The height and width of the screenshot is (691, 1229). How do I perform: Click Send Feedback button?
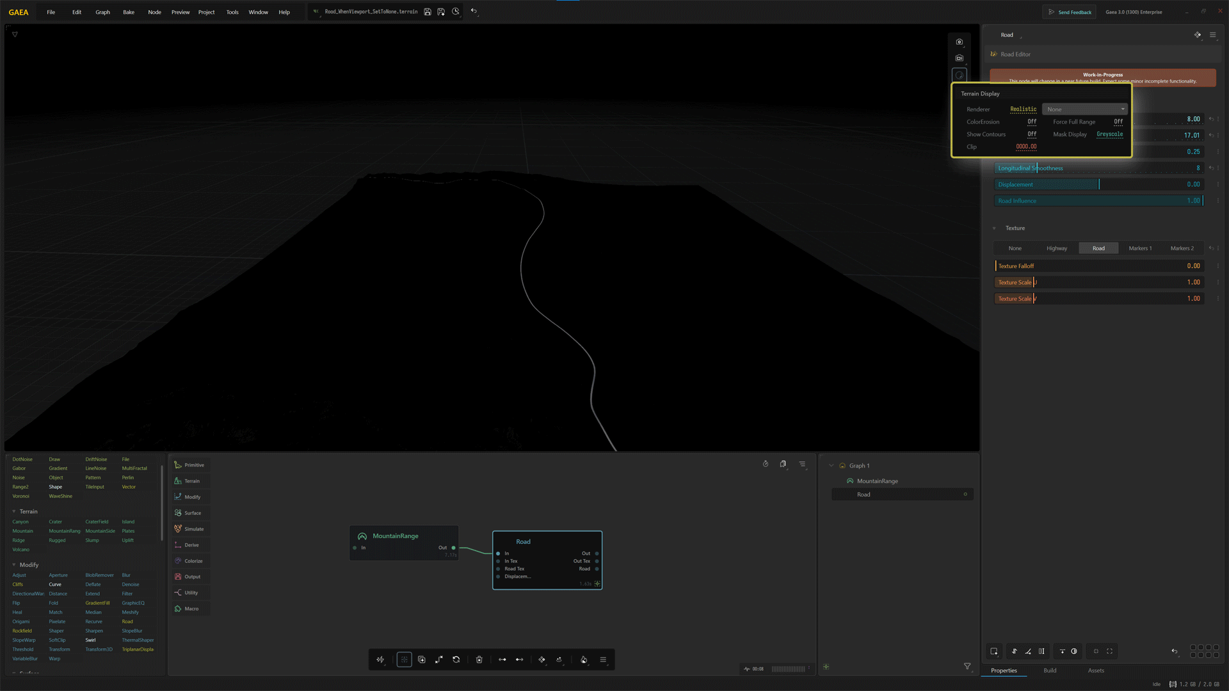(1070, 12)
